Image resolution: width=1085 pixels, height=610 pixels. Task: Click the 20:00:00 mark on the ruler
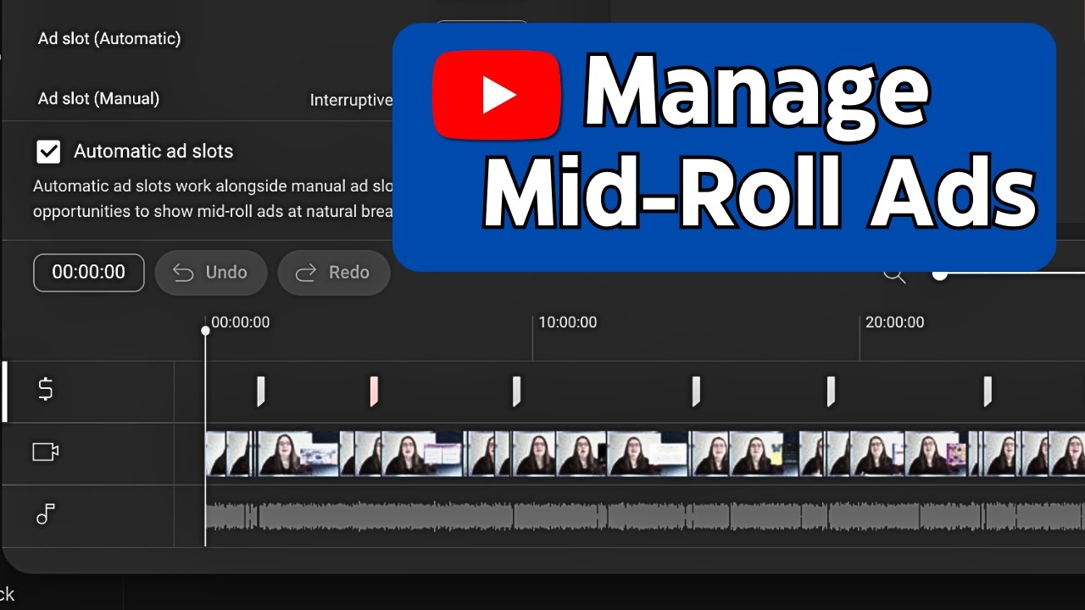click(894, 323)
